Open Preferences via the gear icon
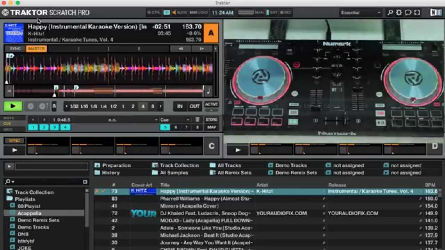The height and width of the screenshot is (250, 445). (399, 12)
